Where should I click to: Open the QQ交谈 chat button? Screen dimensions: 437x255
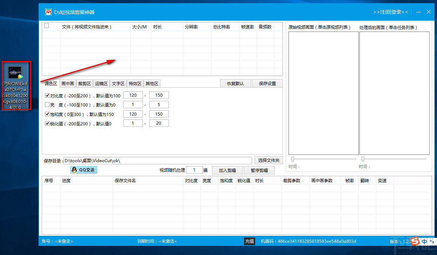pos(84,170)
